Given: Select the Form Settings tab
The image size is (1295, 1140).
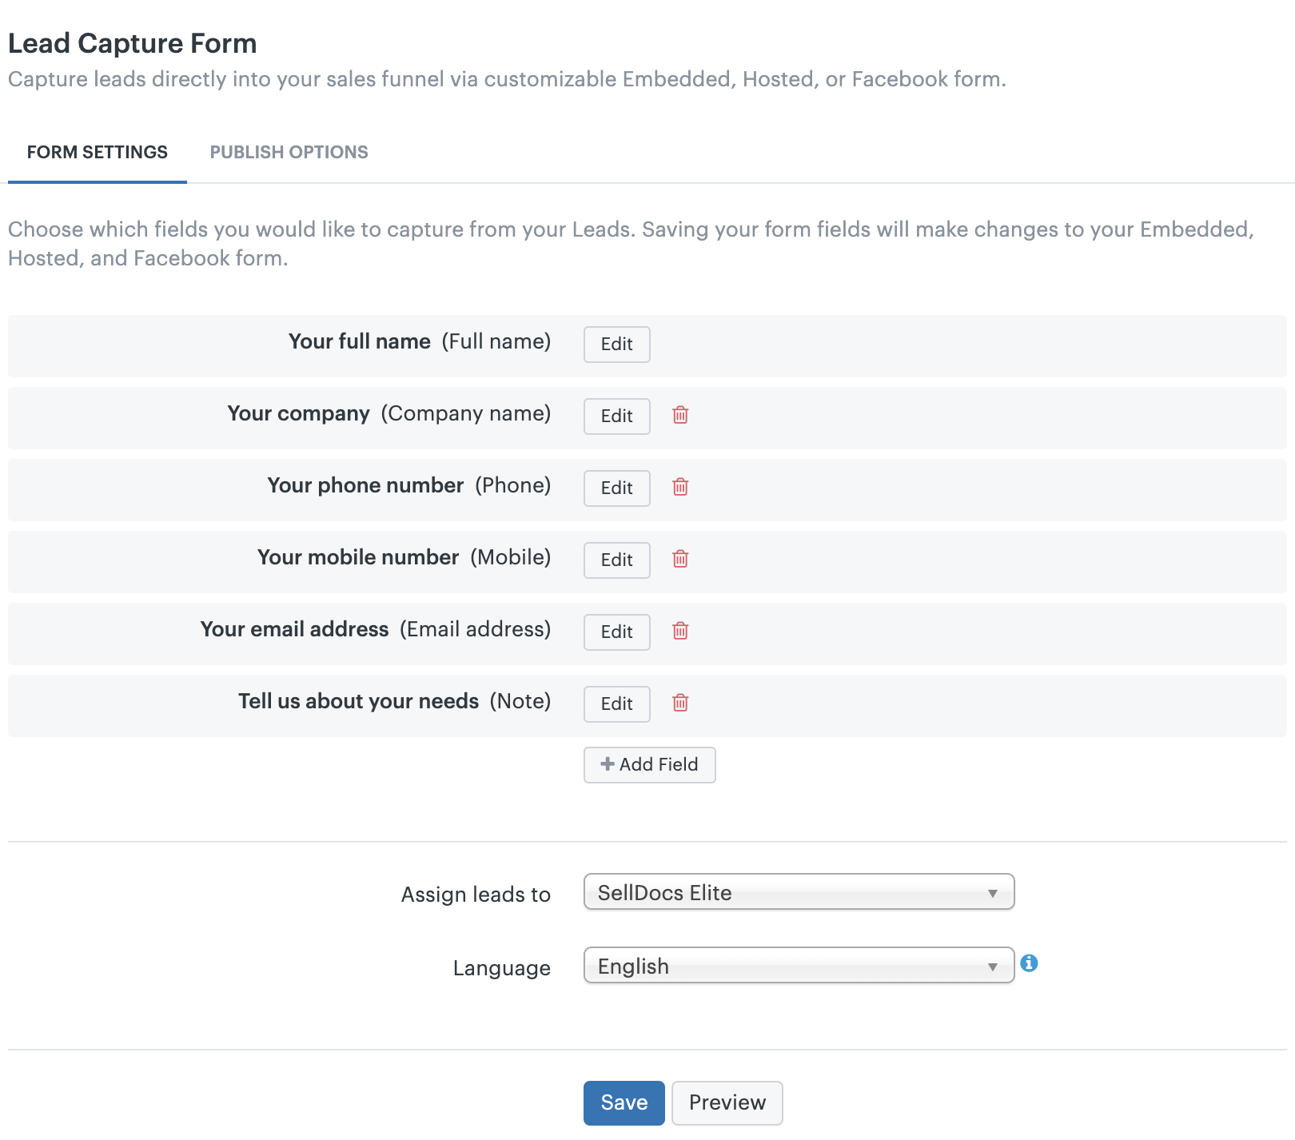Looking at the screenshot, I should pyautogui.click(x=98, y=152).
